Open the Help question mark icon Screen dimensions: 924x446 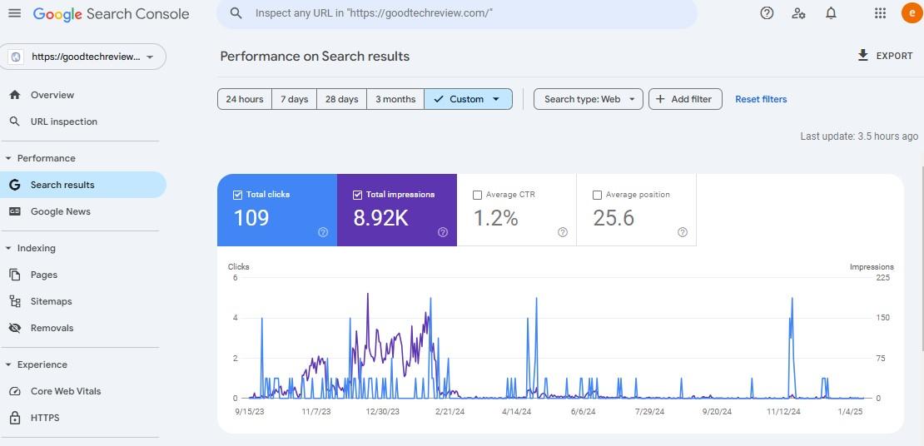coord(767,13)
